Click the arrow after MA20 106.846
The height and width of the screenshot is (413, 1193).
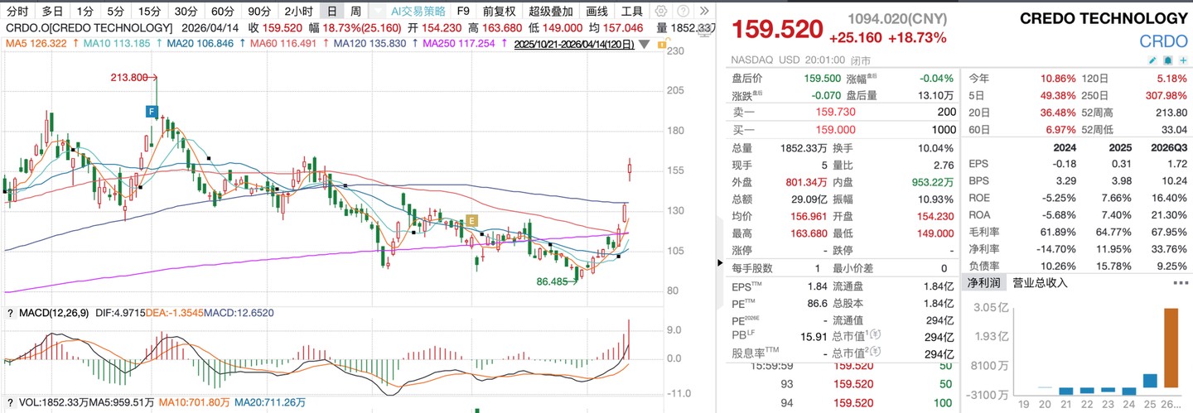242,44
